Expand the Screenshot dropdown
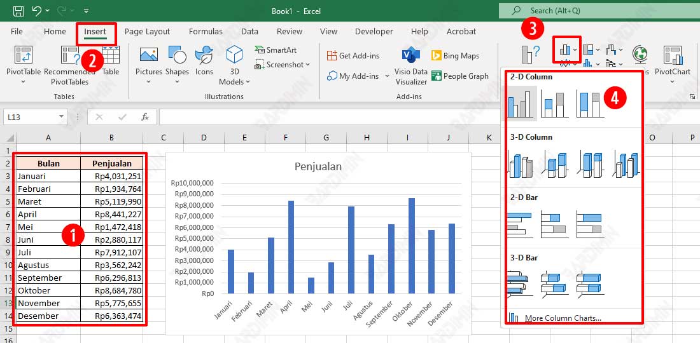Viewport: 700px width, 343px height. (307, 65)
